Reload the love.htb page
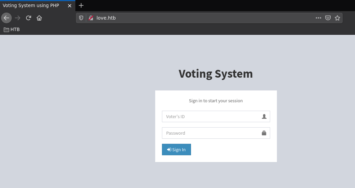This screenshot has height=188, width=355. point(28,18)
